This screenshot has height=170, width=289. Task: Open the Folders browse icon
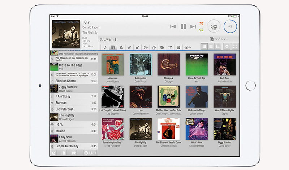click(x=162, y=47)
